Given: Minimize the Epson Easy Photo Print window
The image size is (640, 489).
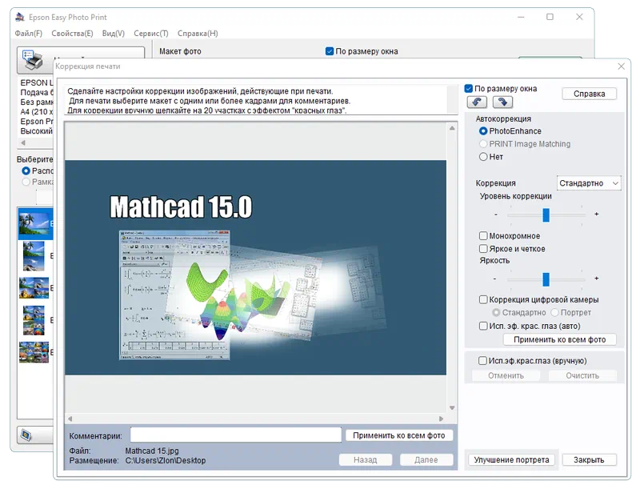Looking at the screenshot, I should 522,17.
